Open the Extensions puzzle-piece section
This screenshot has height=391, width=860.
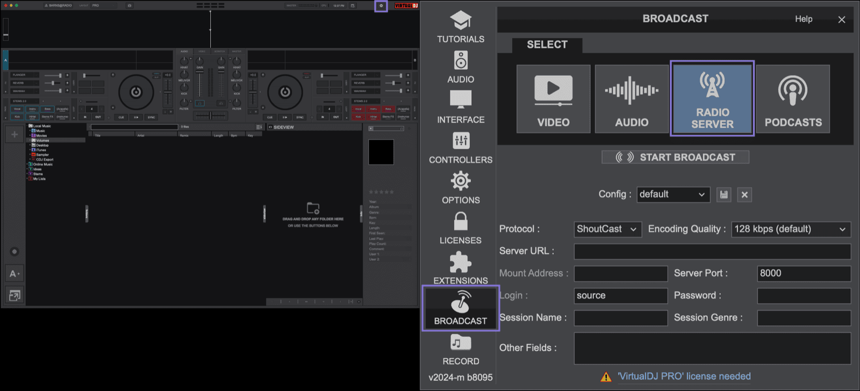[461, 267]
